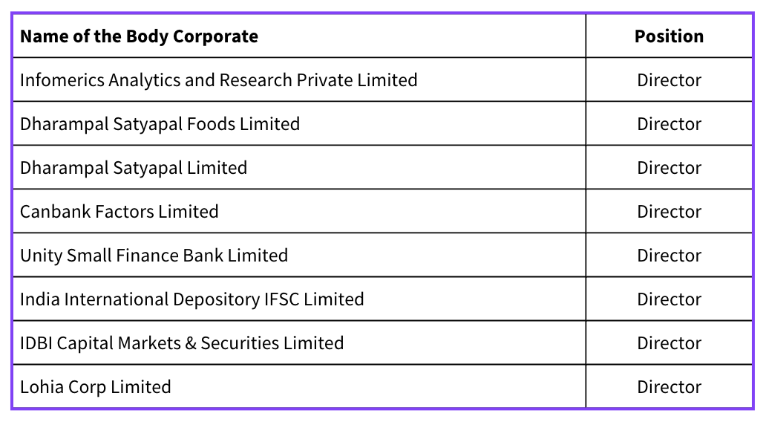Select the Lohia Corp Limited cell
This screenshot has height=422, width=763.
click(x=95, y=387)
